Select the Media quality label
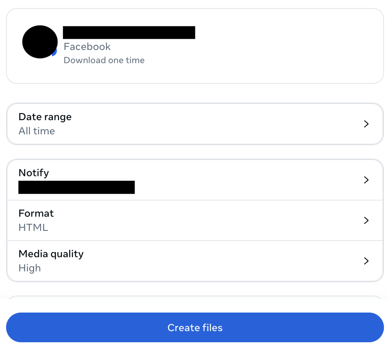Screen dimensions: 388x349 coord(51,254)
